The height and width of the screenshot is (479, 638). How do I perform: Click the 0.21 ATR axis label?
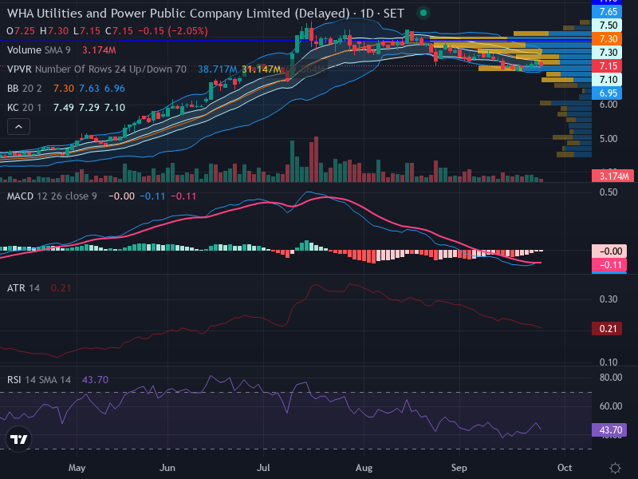coord(607,329)
